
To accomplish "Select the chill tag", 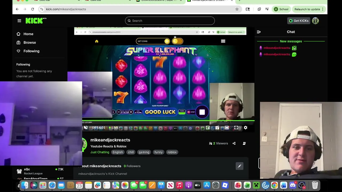I will tap(131, 152).
